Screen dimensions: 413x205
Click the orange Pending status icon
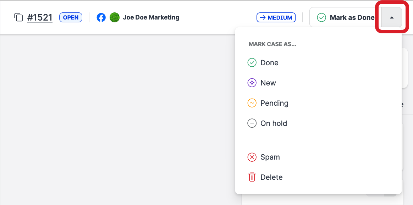point(252,103)
